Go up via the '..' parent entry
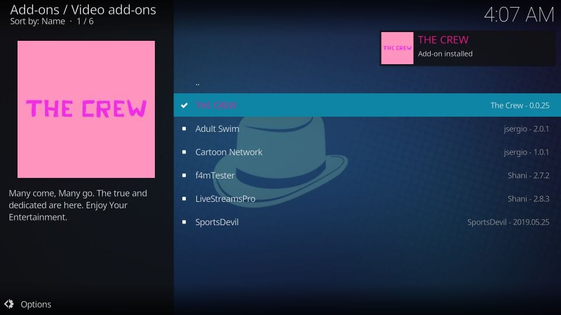Viewport: 561px width, 315px height. coord(367,83)
